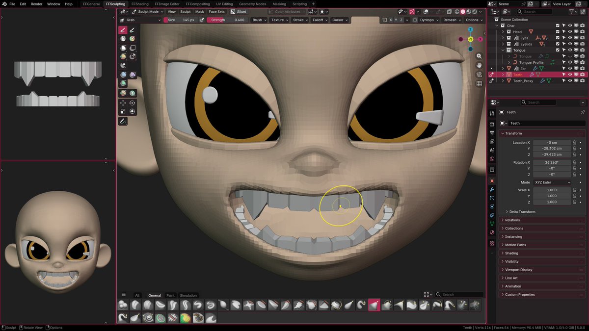Image resolution: width=589 pixels, height=331 pixels.
Task: Open the Remesh dropdown
Action: click(x=452, y=20)
